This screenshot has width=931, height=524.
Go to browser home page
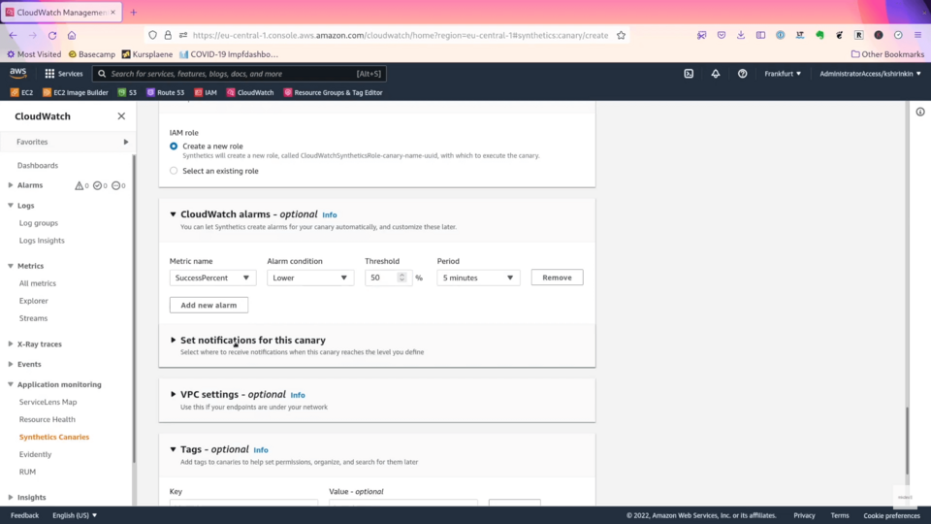(72, 36)
